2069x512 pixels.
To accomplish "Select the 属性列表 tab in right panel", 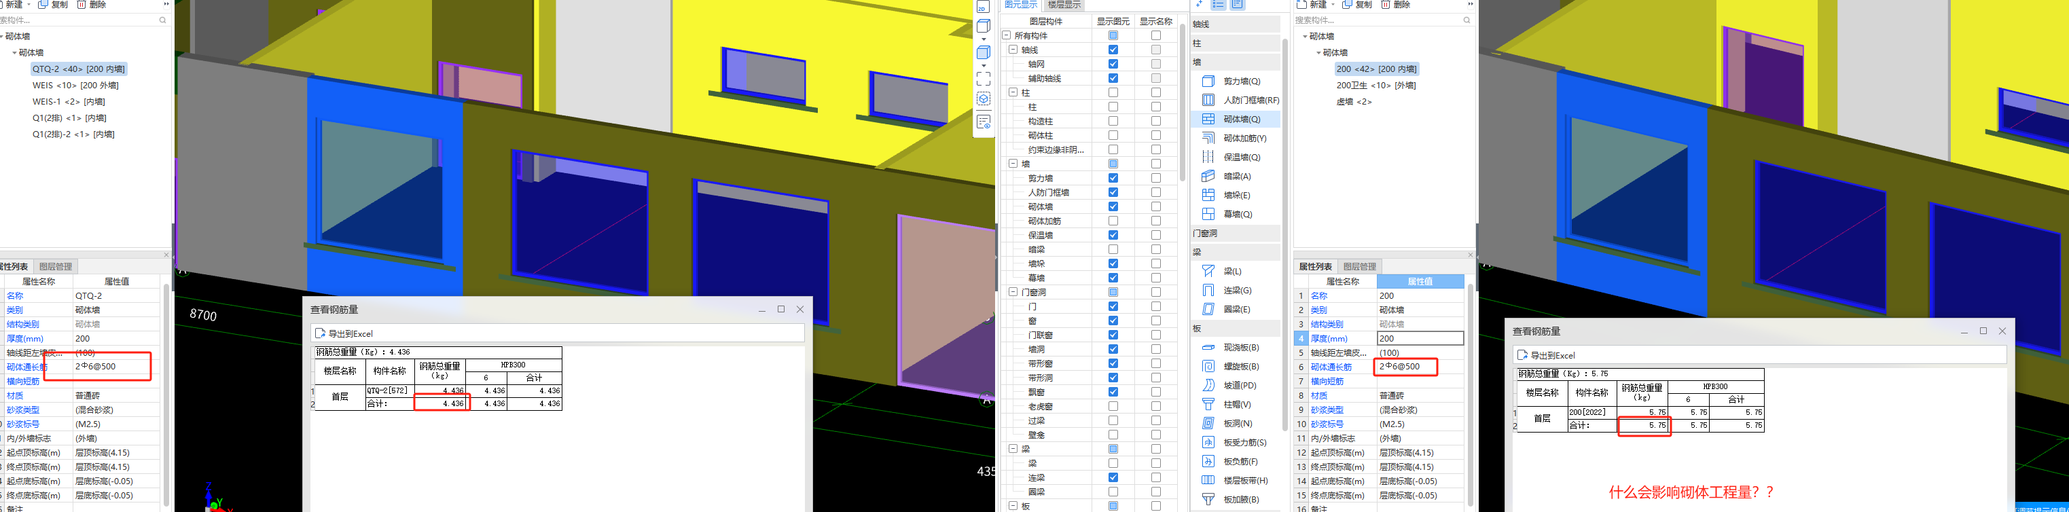I will pos(1316,266).
